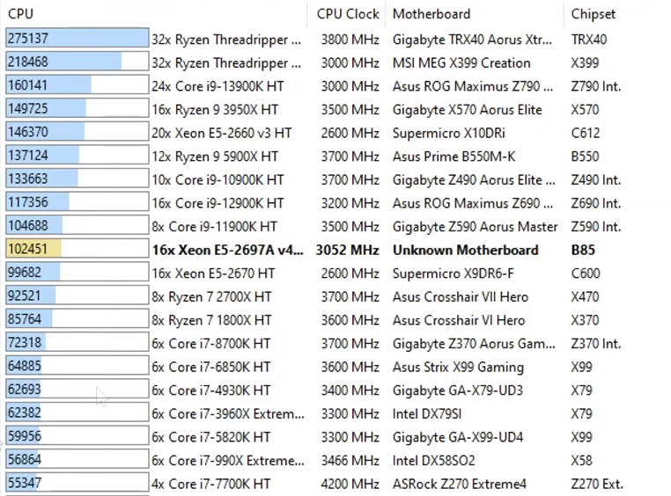The image size is (671, 496).
Task: Click the Motherboard column header
Action: (431, 14)
